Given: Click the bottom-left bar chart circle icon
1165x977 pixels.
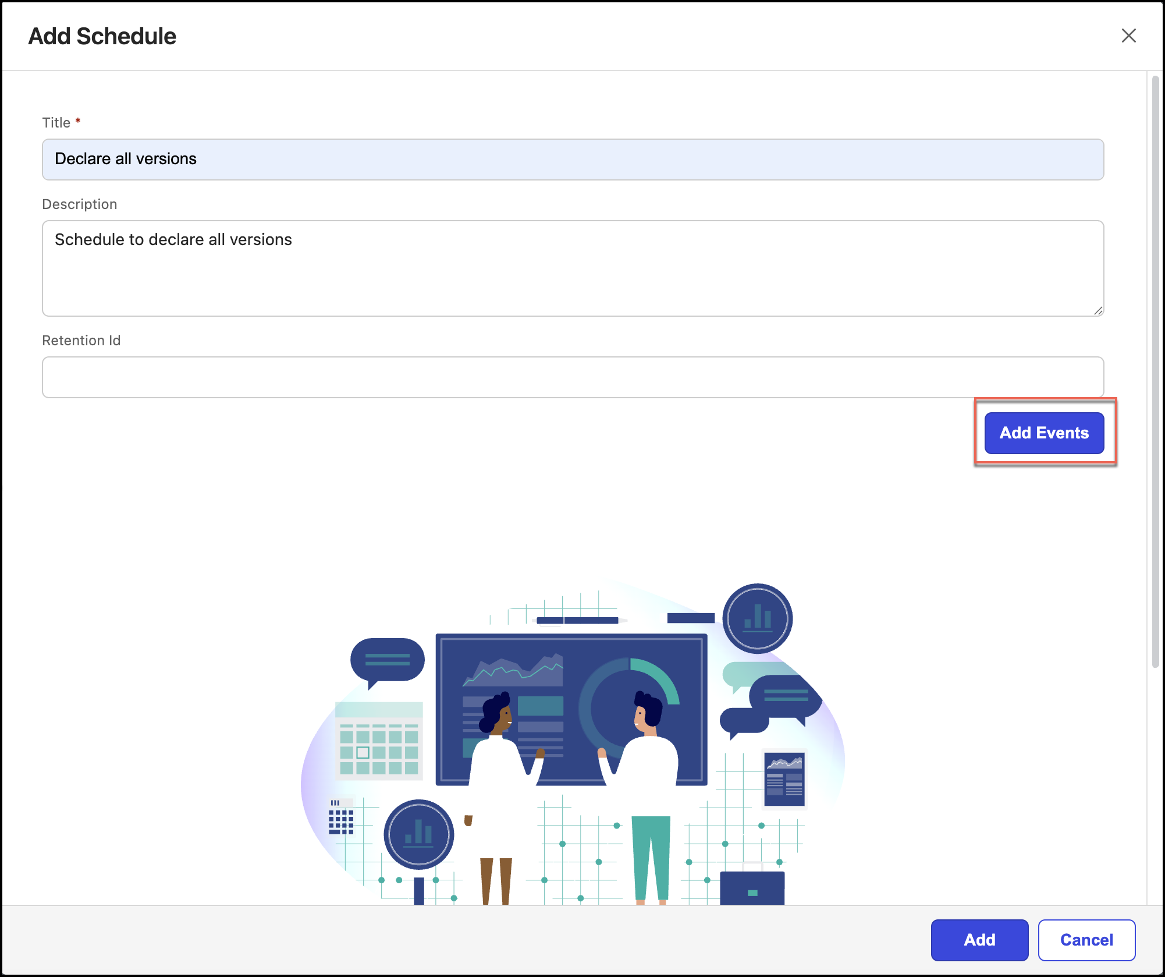Looking at the screenshot, I should (418, 834).
